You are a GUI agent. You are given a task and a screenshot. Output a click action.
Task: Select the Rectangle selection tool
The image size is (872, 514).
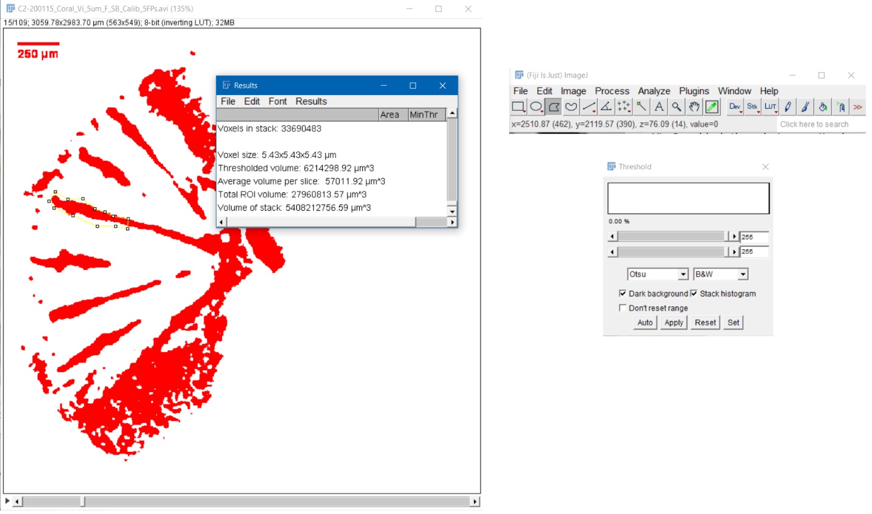click(519, 107)
